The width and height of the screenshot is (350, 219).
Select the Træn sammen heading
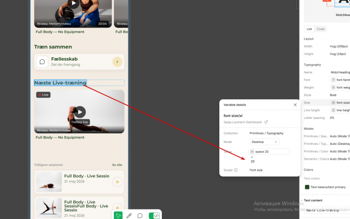point(53,47)
